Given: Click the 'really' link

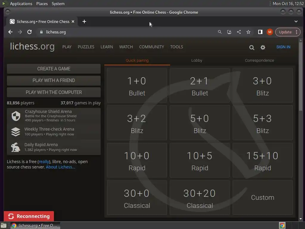Looking at the screenshot, I should click(44, 162).
